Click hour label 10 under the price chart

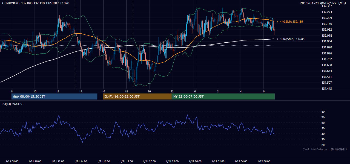tap(35, 91)
